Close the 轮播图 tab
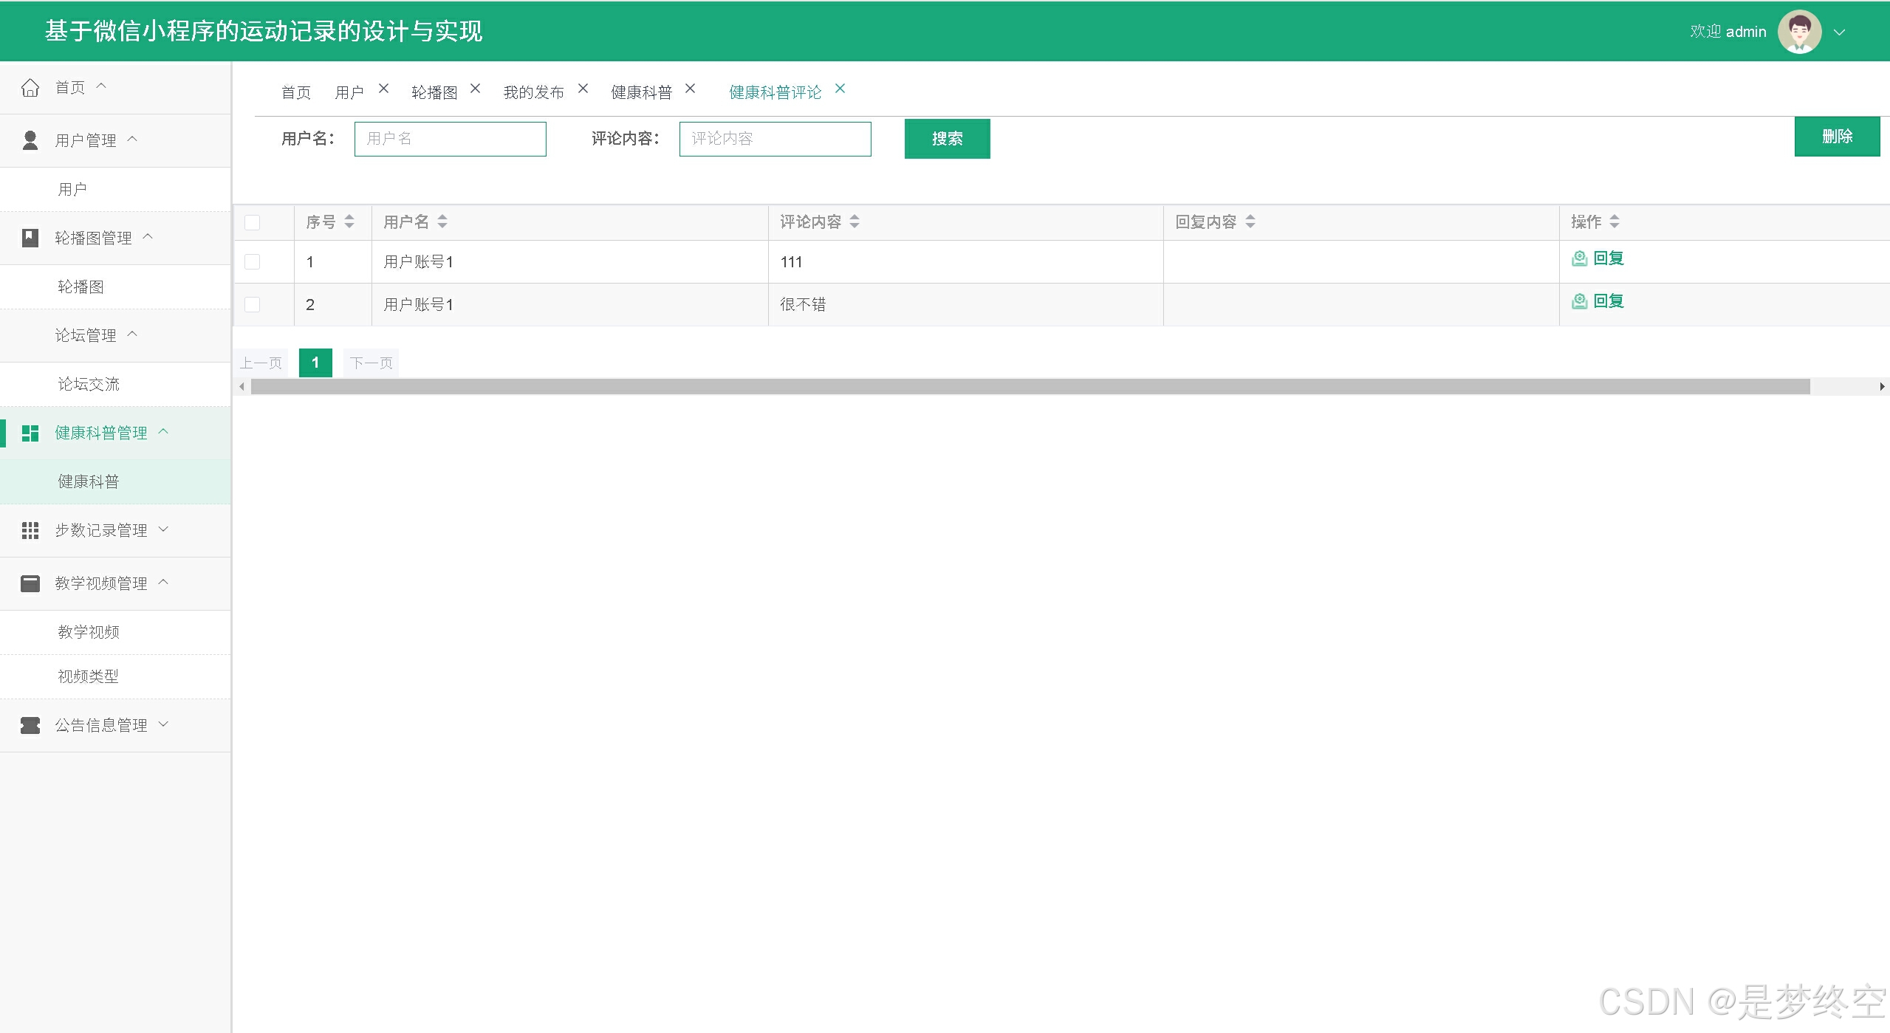The image size is (1890, 1033). (475, 89)
